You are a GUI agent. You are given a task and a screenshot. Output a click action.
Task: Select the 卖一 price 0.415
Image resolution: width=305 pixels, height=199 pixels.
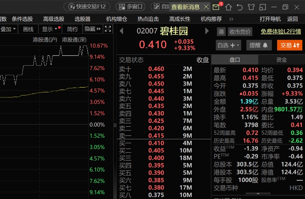[156, 135]
